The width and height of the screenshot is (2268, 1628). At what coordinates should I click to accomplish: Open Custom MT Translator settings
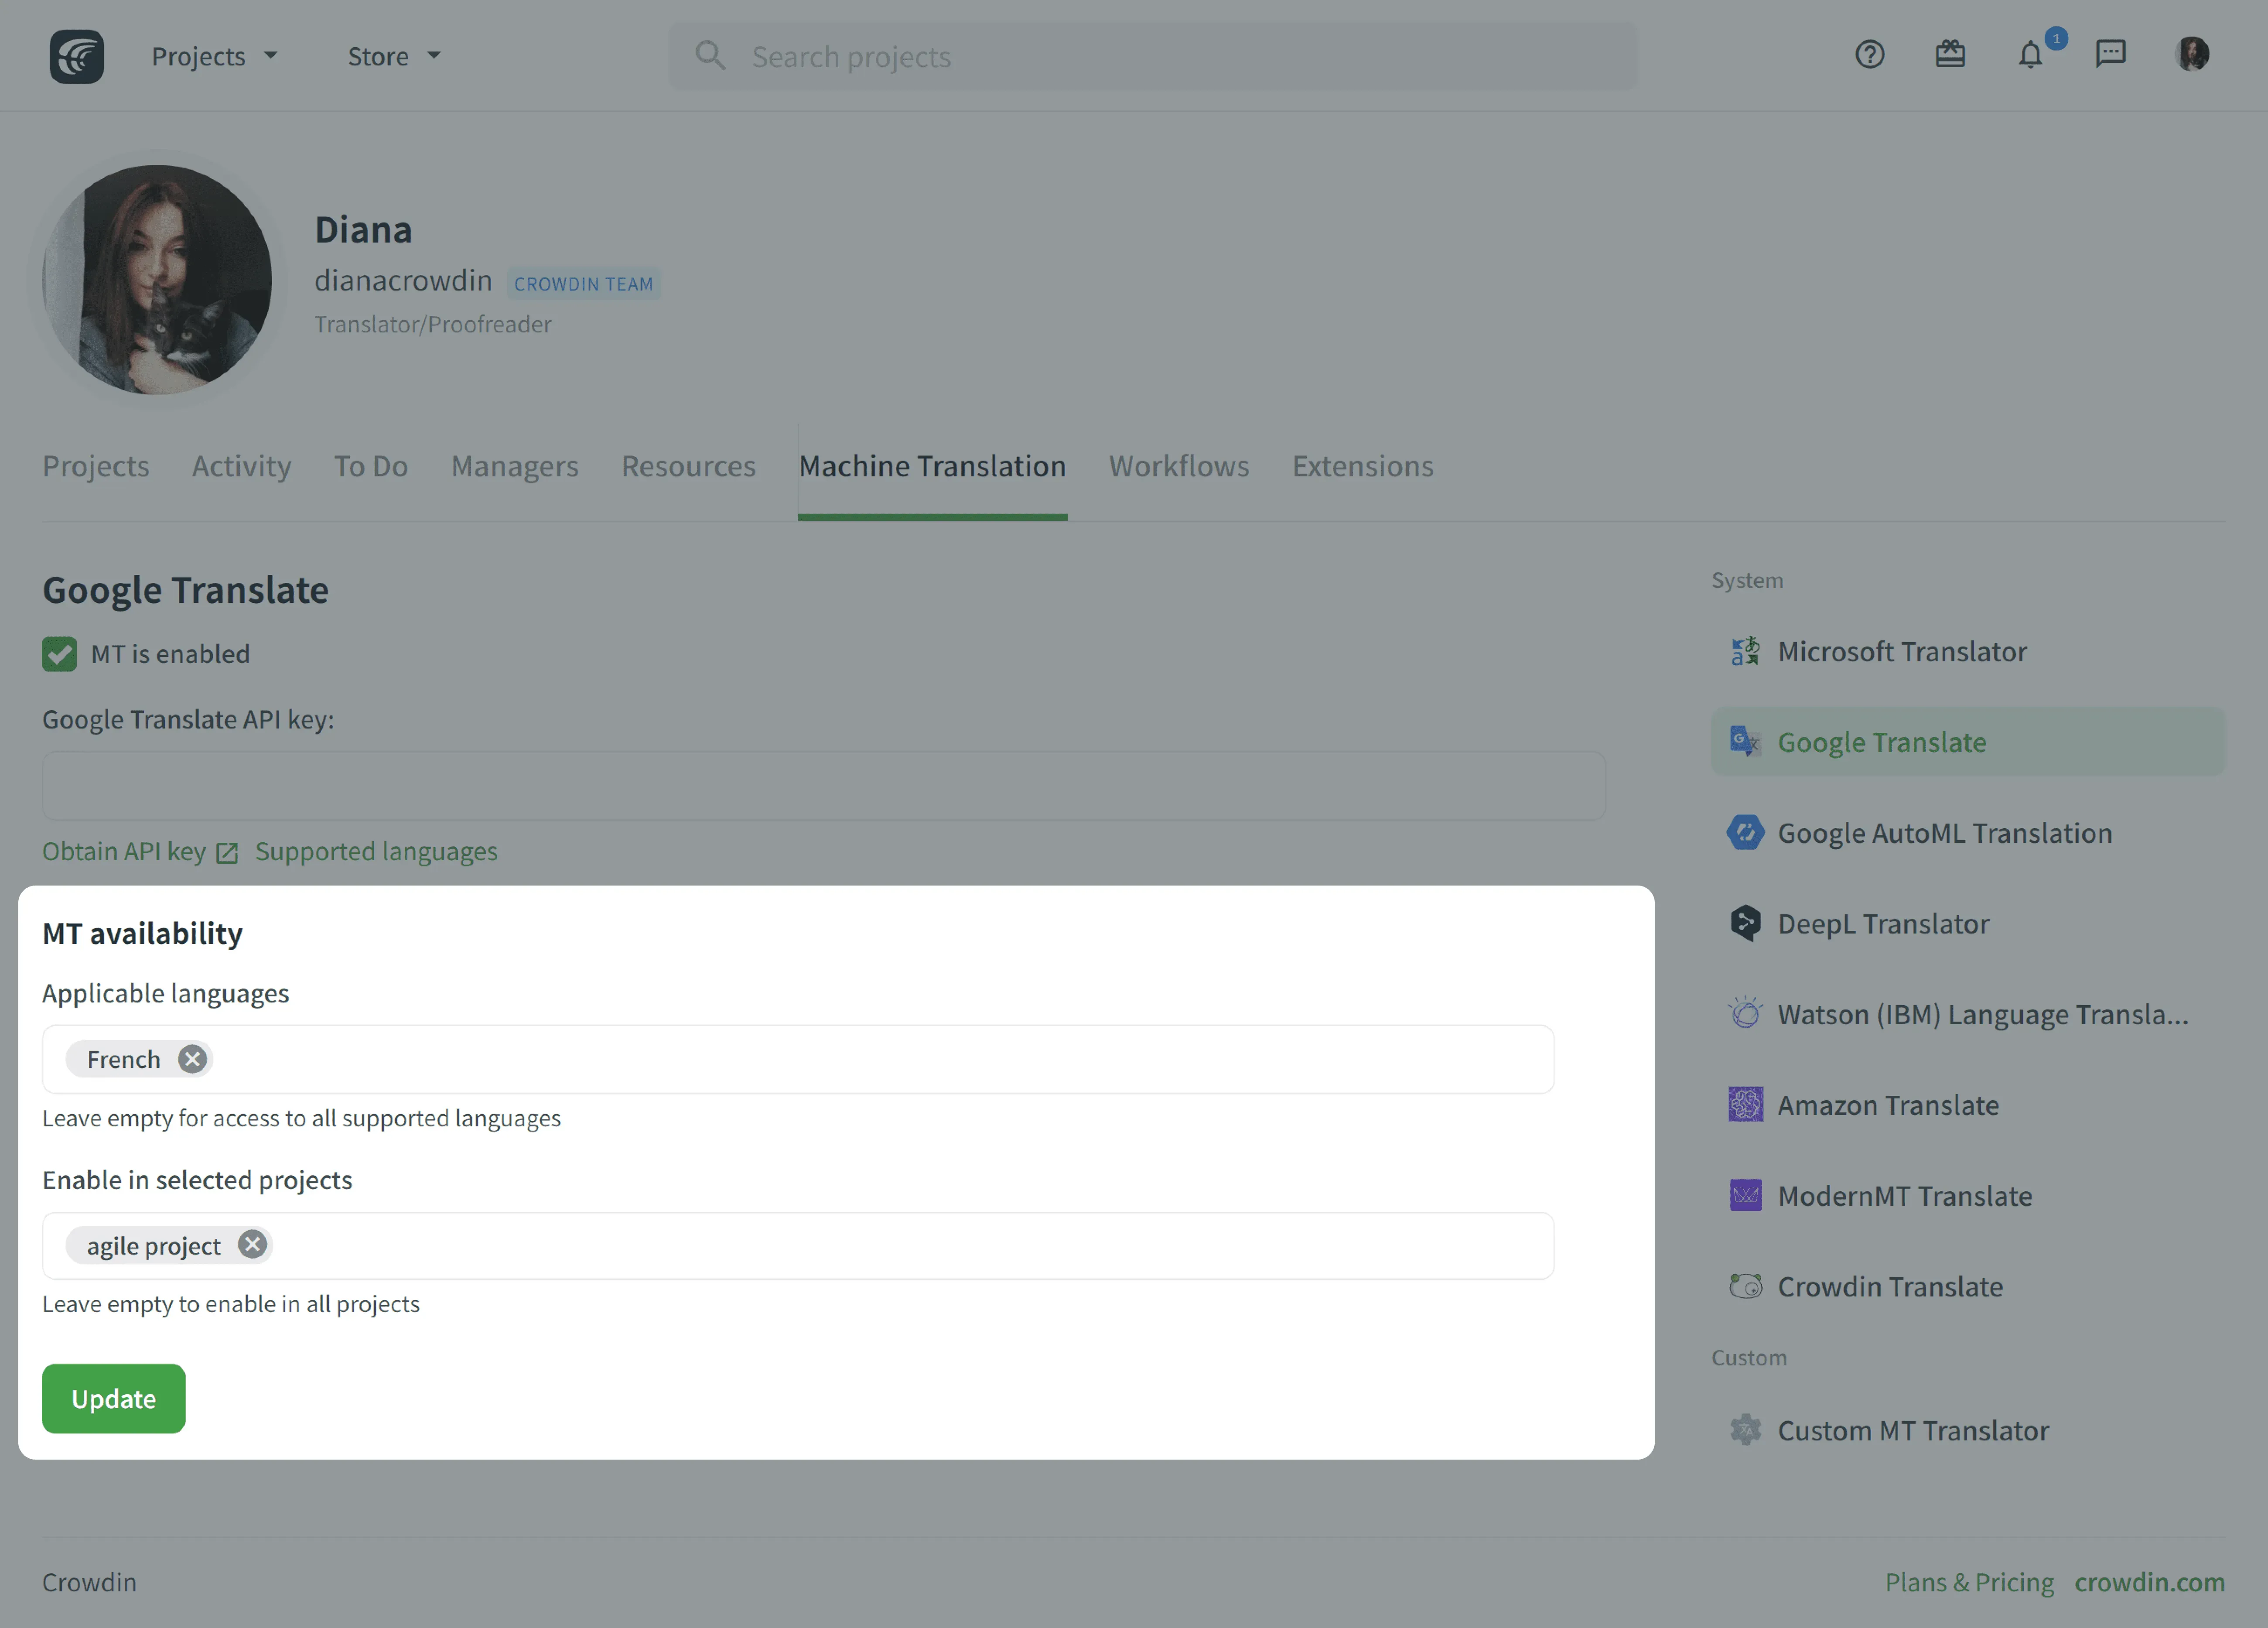pyautogui.click(x=1912, y=1431)
